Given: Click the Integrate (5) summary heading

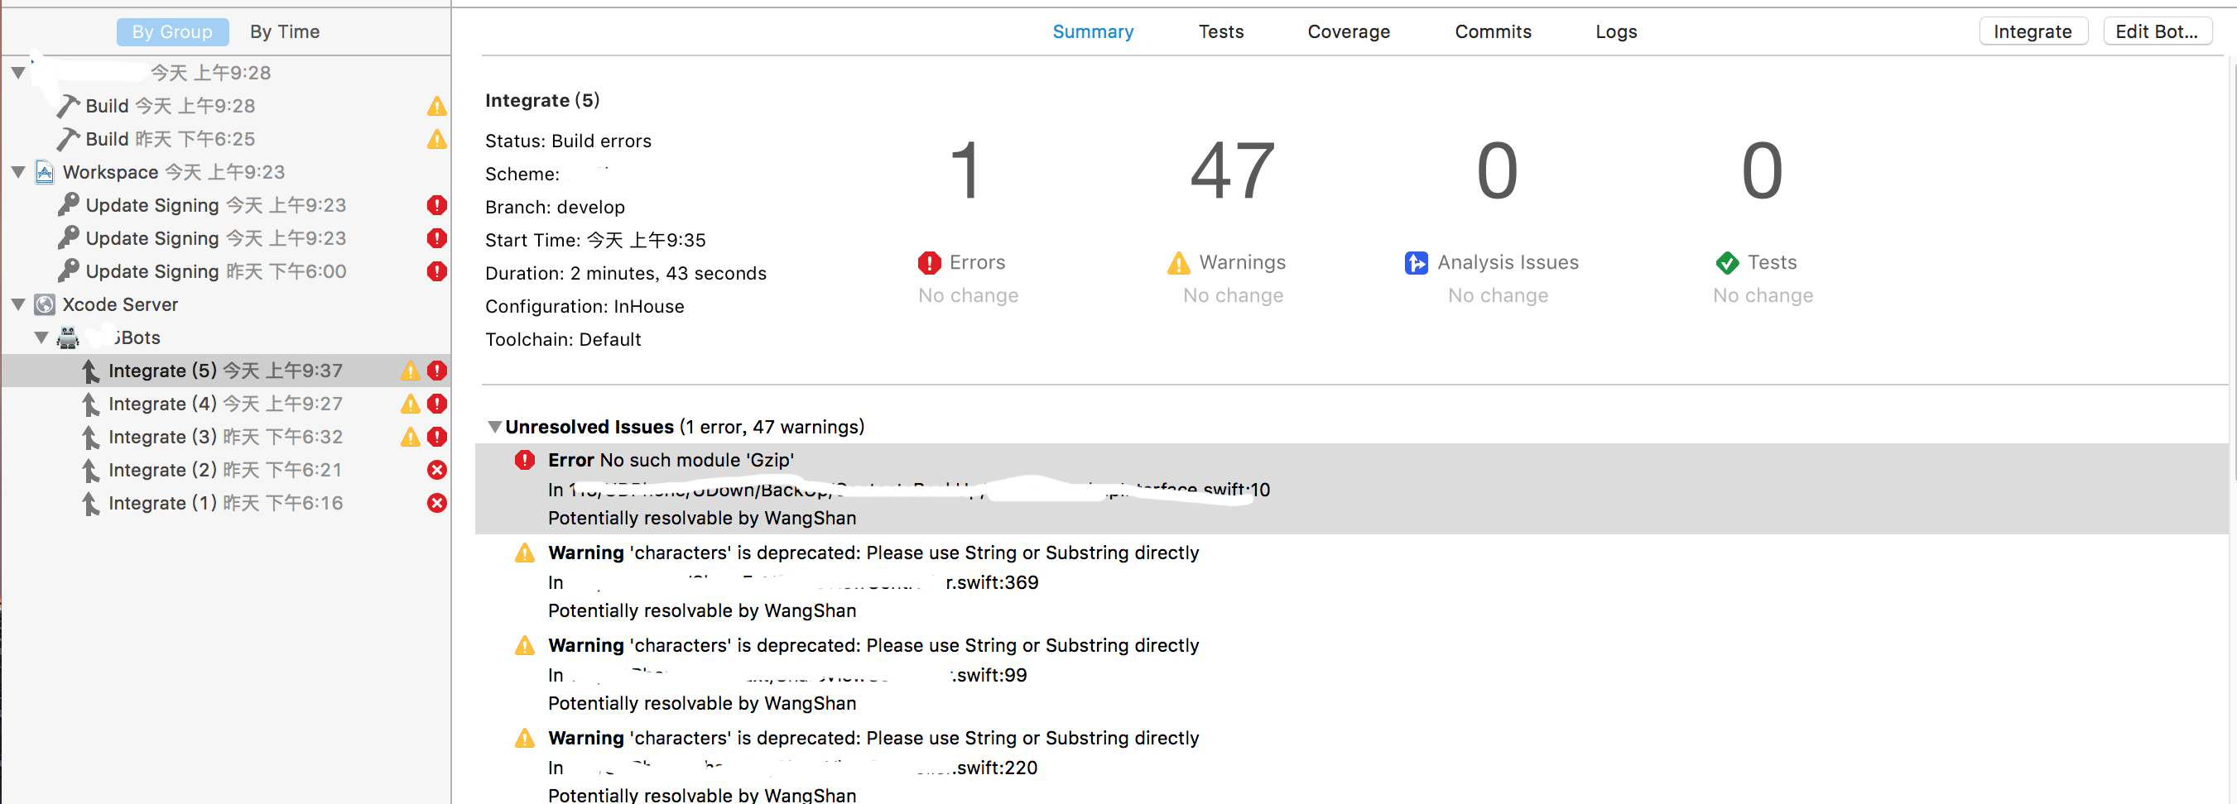Looking at the screenshot, I should (x=542, y=101).
